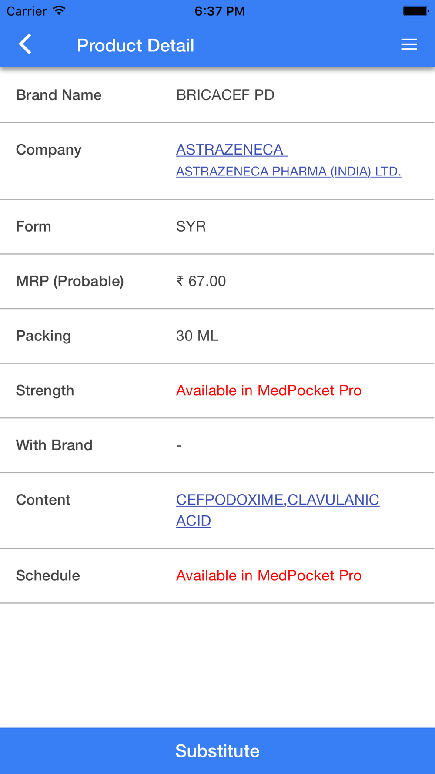Tap the Carrier status text
435x774 pixels.
[27, 11]
